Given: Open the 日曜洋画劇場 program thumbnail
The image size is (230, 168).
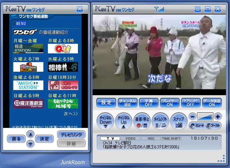Looking at the screenshot, I should [28, 104].
